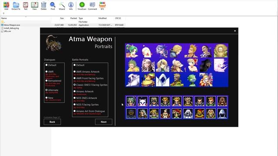Screen dimensions: 278x156
Task: Sort file list by Packed column
Action: pos(73,18)
